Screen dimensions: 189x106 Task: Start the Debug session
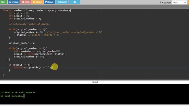coord(14,2)
